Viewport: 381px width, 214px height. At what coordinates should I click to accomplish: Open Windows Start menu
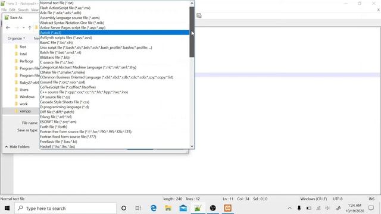[x=7, y=208]
